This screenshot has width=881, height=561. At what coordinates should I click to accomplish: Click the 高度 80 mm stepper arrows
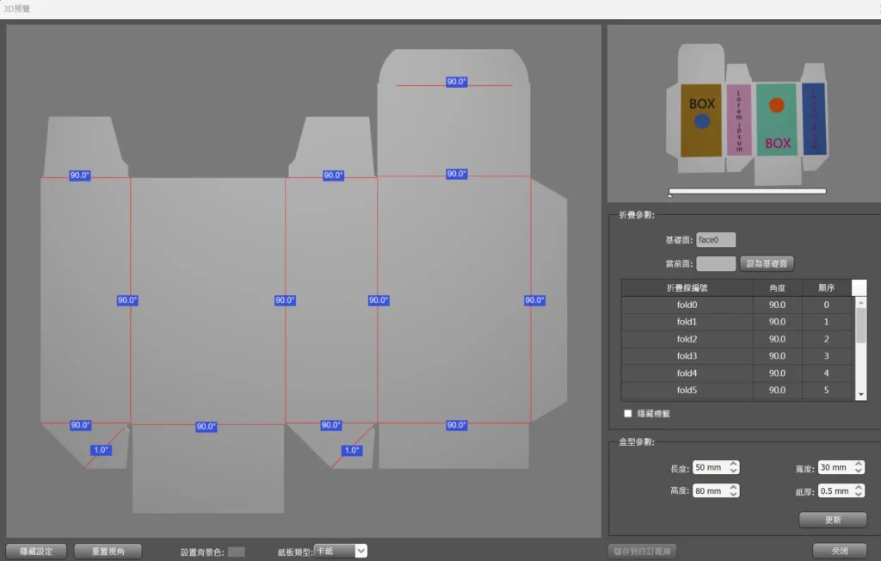tap(733, 490)
